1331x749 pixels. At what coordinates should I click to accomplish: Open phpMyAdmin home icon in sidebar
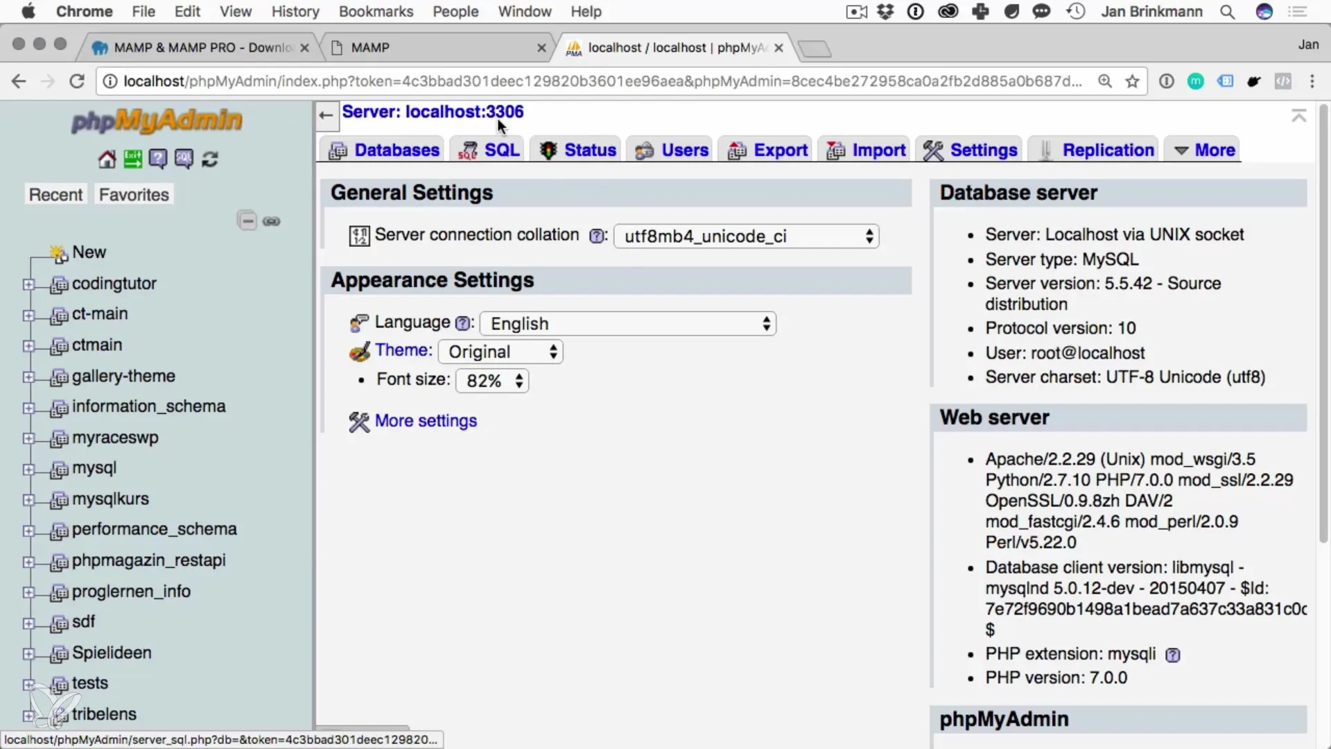click(107, 160)
